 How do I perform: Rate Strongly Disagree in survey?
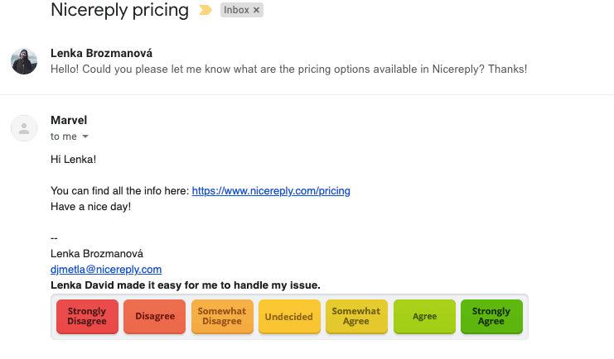[x=87, y=316]
